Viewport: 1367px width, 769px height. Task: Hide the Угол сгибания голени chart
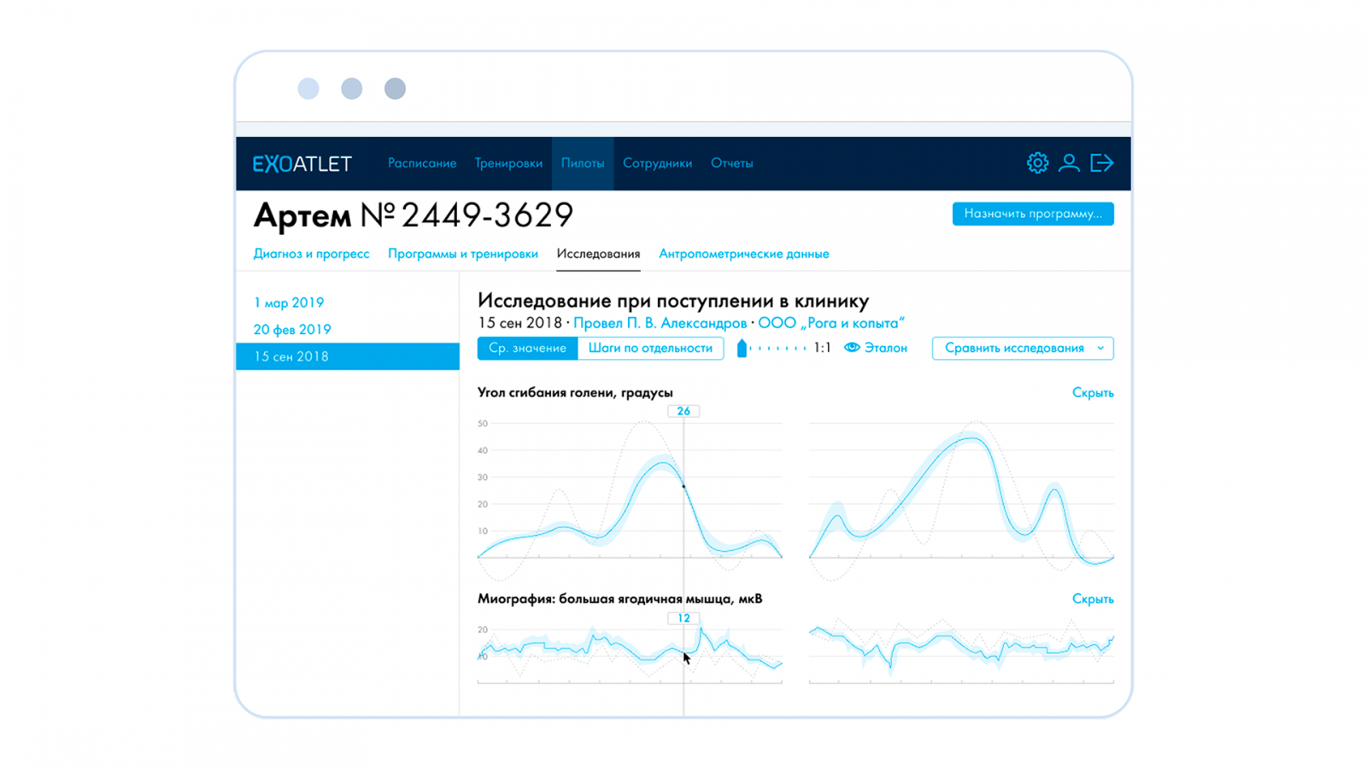tap(1092, 393)
